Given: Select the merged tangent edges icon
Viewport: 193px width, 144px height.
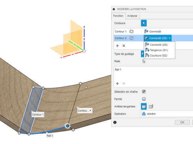Looking at the screenshot, I should click(x=144, y=106).
